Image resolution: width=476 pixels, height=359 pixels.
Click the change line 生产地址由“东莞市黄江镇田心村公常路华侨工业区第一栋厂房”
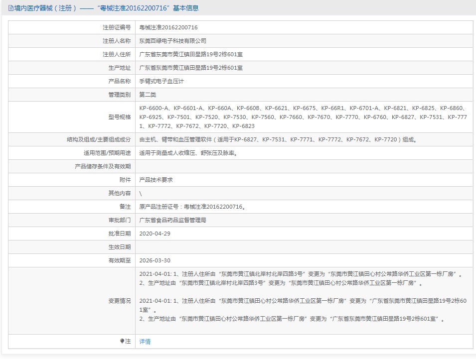(x=292, y=319)
